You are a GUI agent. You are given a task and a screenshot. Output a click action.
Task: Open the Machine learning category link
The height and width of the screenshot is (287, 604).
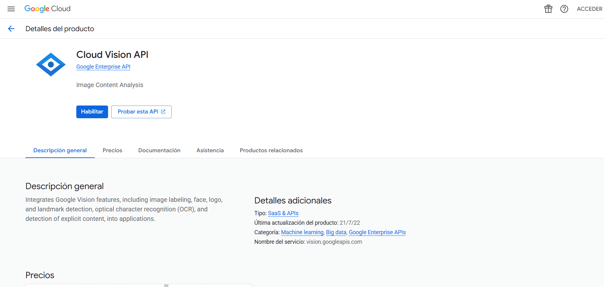point(302,232)
